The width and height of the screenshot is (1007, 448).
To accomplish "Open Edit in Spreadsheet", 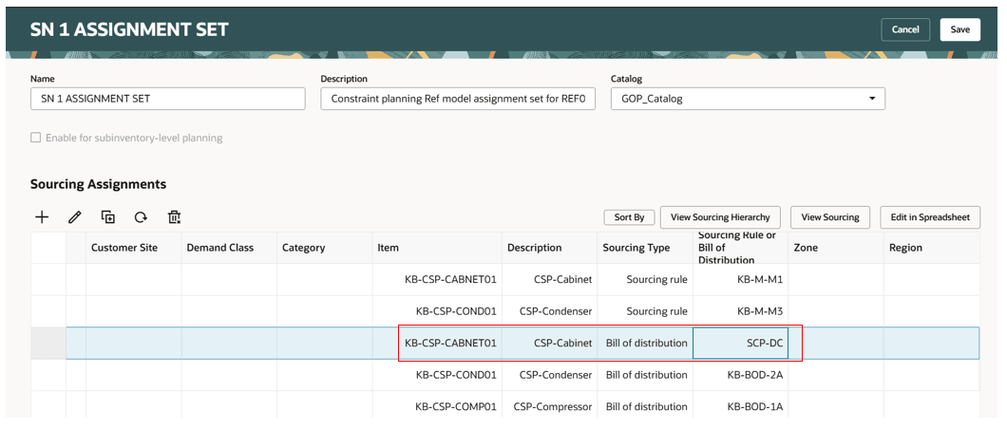I will coord(931,217).
